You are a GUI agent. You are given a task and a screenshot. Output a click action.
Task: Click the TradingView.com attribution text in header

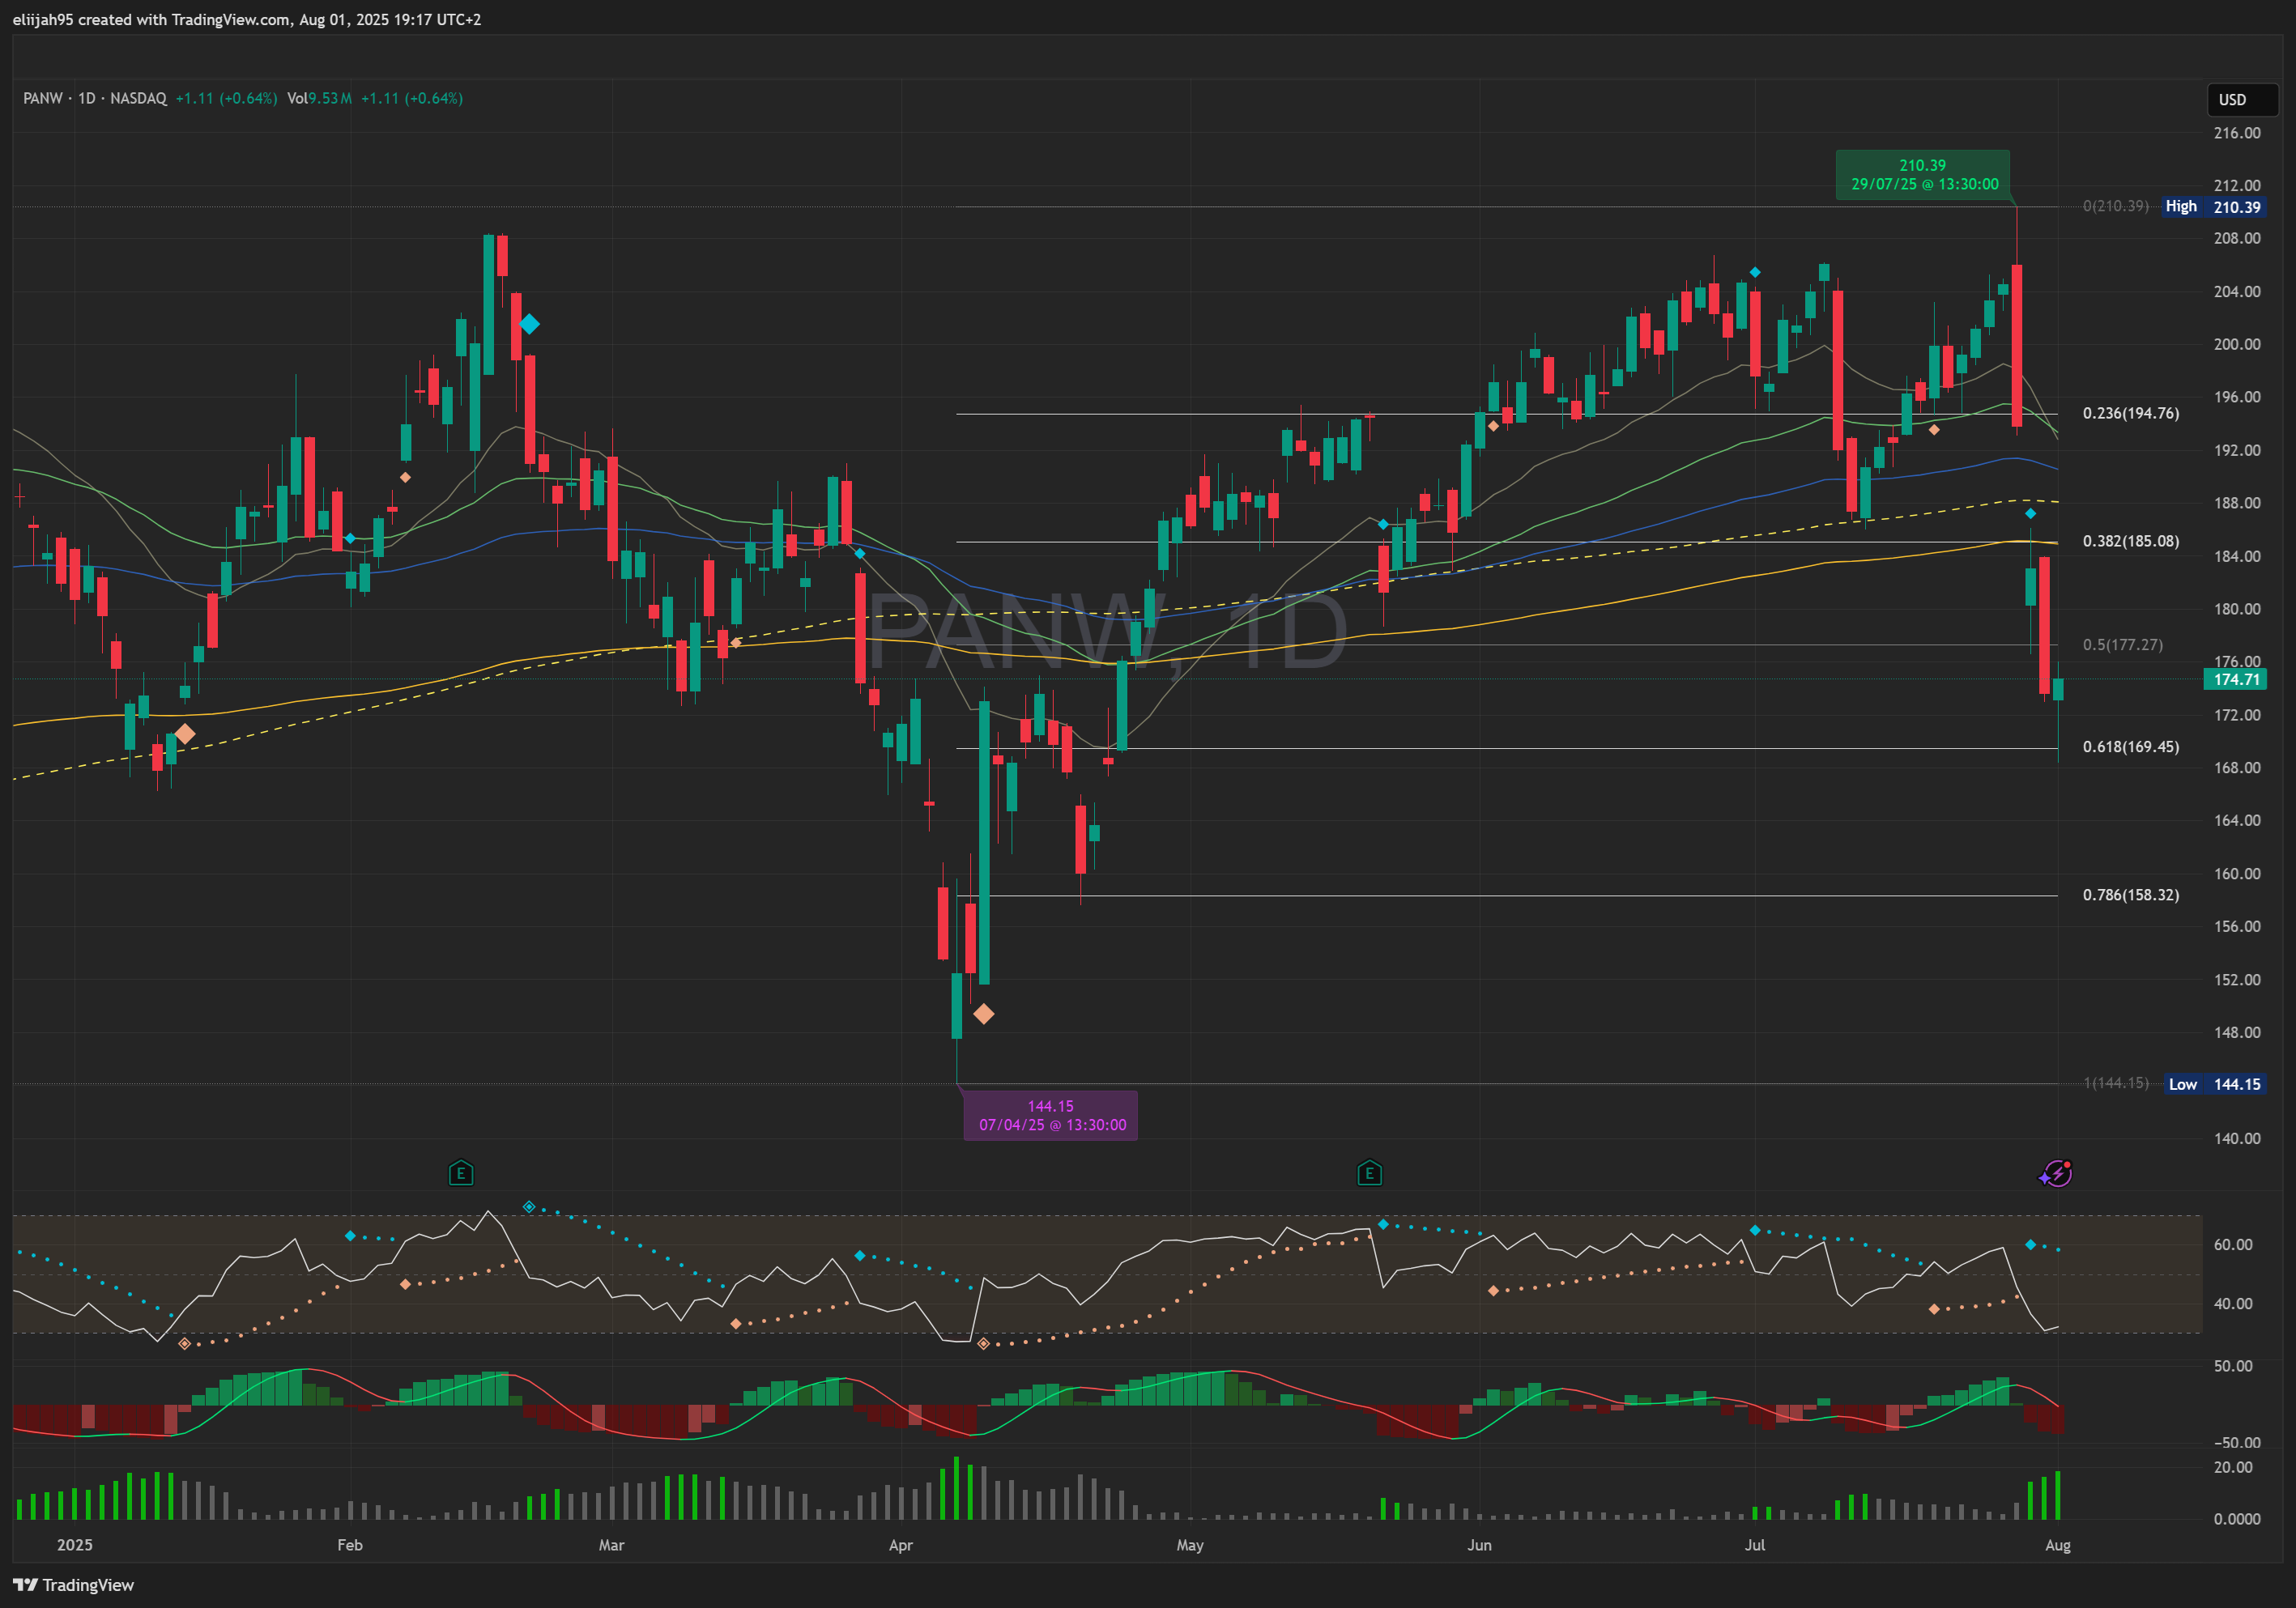click(231, 20)
